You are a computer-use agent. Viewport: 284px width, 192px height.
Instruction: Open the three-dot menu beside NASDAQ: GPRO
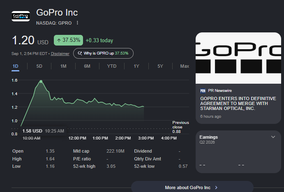tap(77, 23)
